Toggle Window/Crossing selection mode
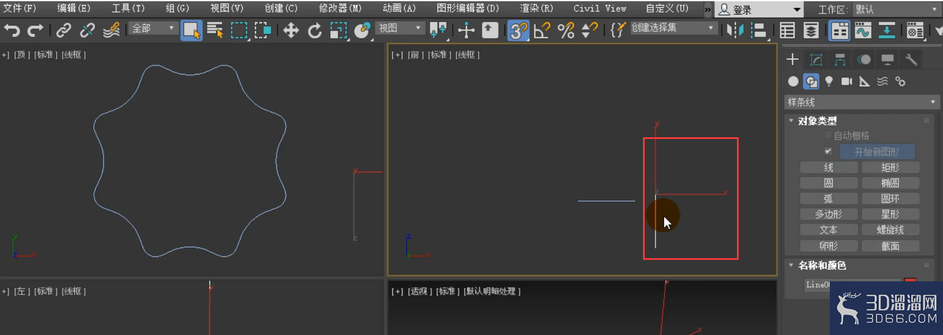The width and height of the screenshot is (943, 335). point(263,30)
